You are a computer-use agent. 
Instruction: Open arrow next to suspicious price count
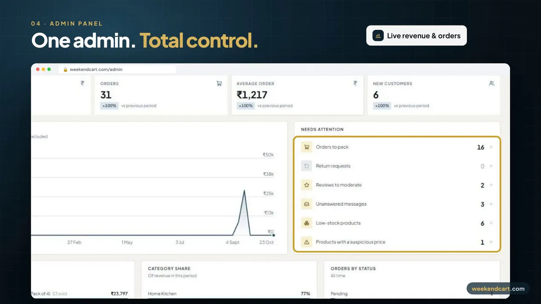coord(490,242)
